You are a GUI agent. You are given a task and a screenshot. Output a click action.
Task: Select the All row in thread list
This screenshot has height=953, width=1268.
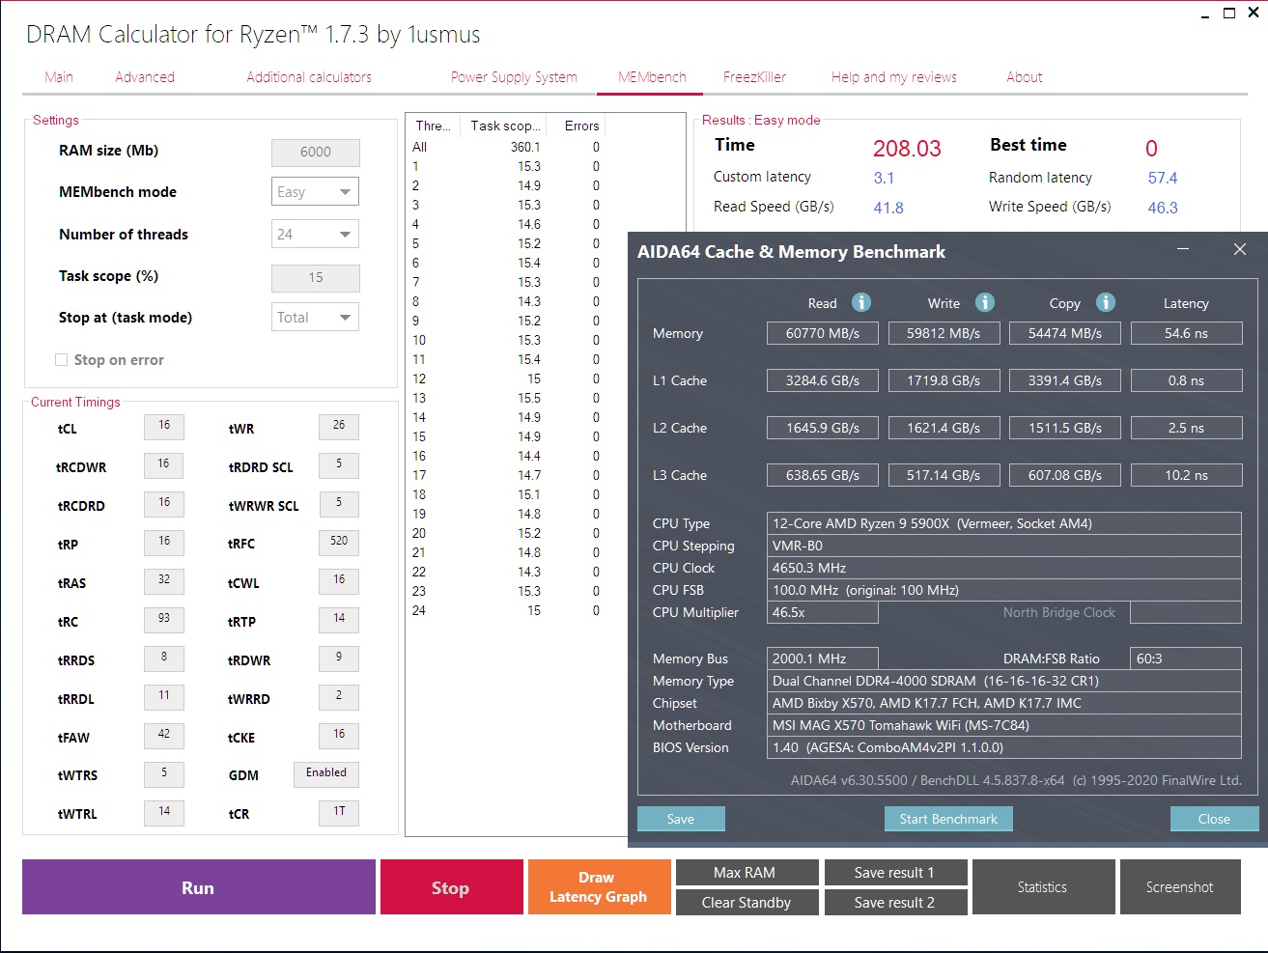pos(507,147)
